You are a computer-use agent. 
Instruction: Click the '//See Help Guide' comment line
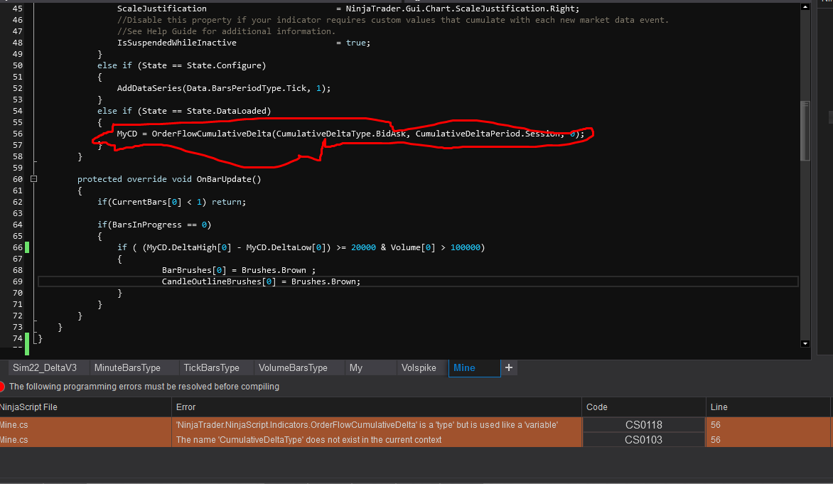pos(226,31)
